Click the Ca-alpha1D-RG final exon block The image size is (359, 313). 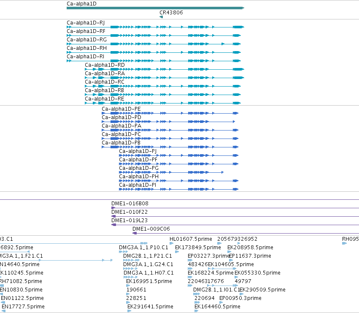click(237, 44)
